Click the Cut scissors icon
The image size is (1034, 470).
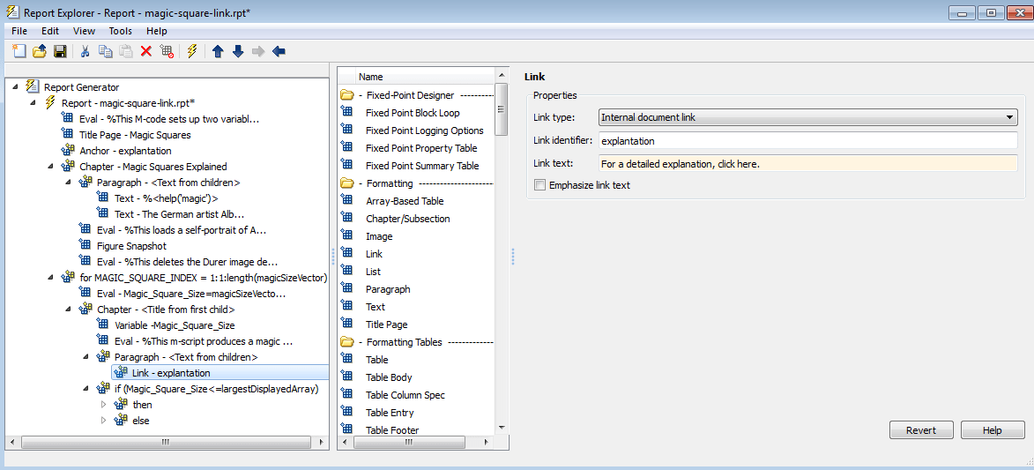pos(86,51)
